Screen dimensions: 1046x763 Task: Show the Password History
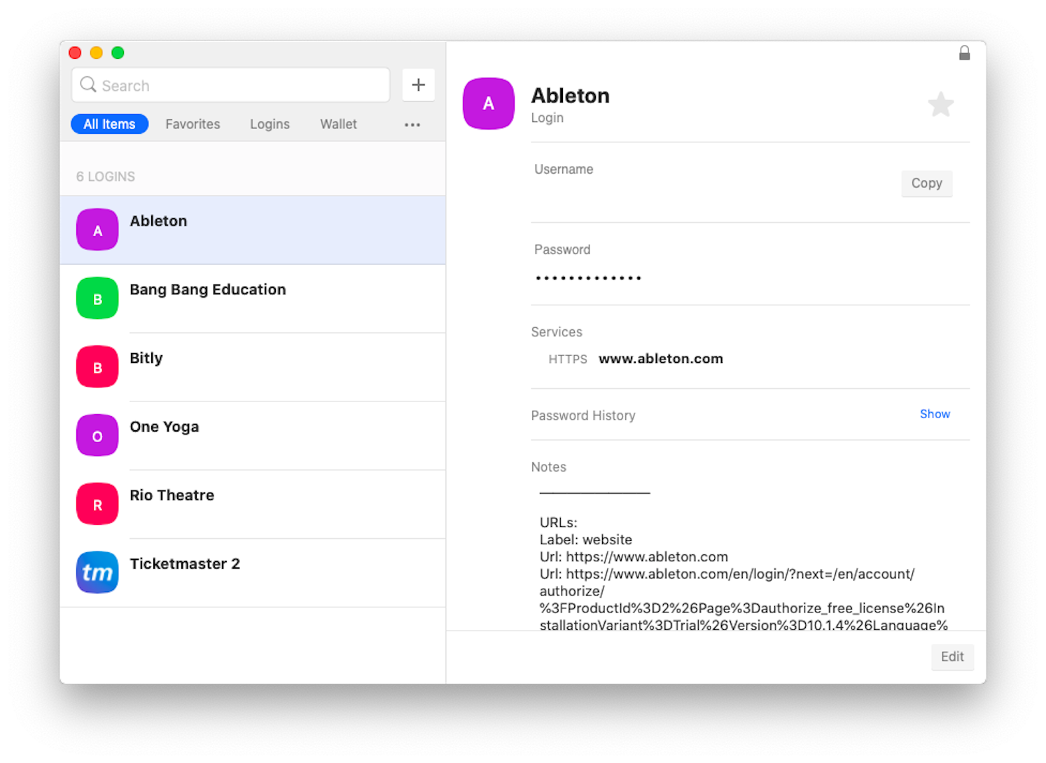coord(934,414)
